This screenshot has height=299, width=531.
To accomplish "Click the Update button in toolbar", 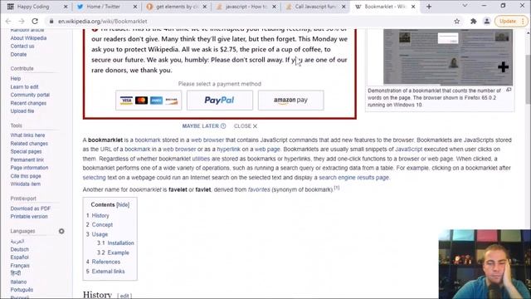I will pyautogui.click(x=511, y=21).
